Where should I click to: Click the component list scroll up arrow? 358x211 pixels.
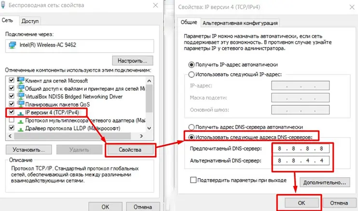(149, 81)
